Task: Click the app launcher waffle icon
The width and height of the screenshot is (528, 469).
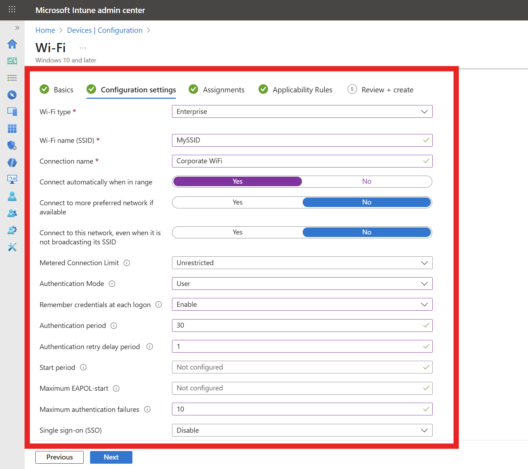Action: 12,10
